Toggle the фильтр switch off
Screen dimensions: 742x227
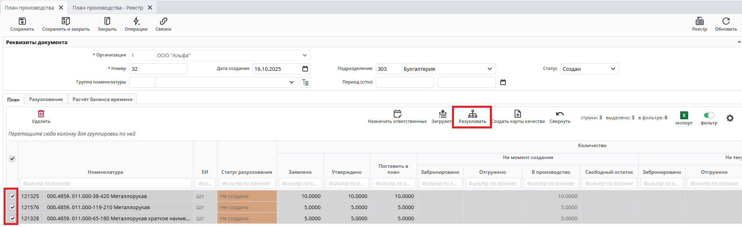[x=708, y=115]
